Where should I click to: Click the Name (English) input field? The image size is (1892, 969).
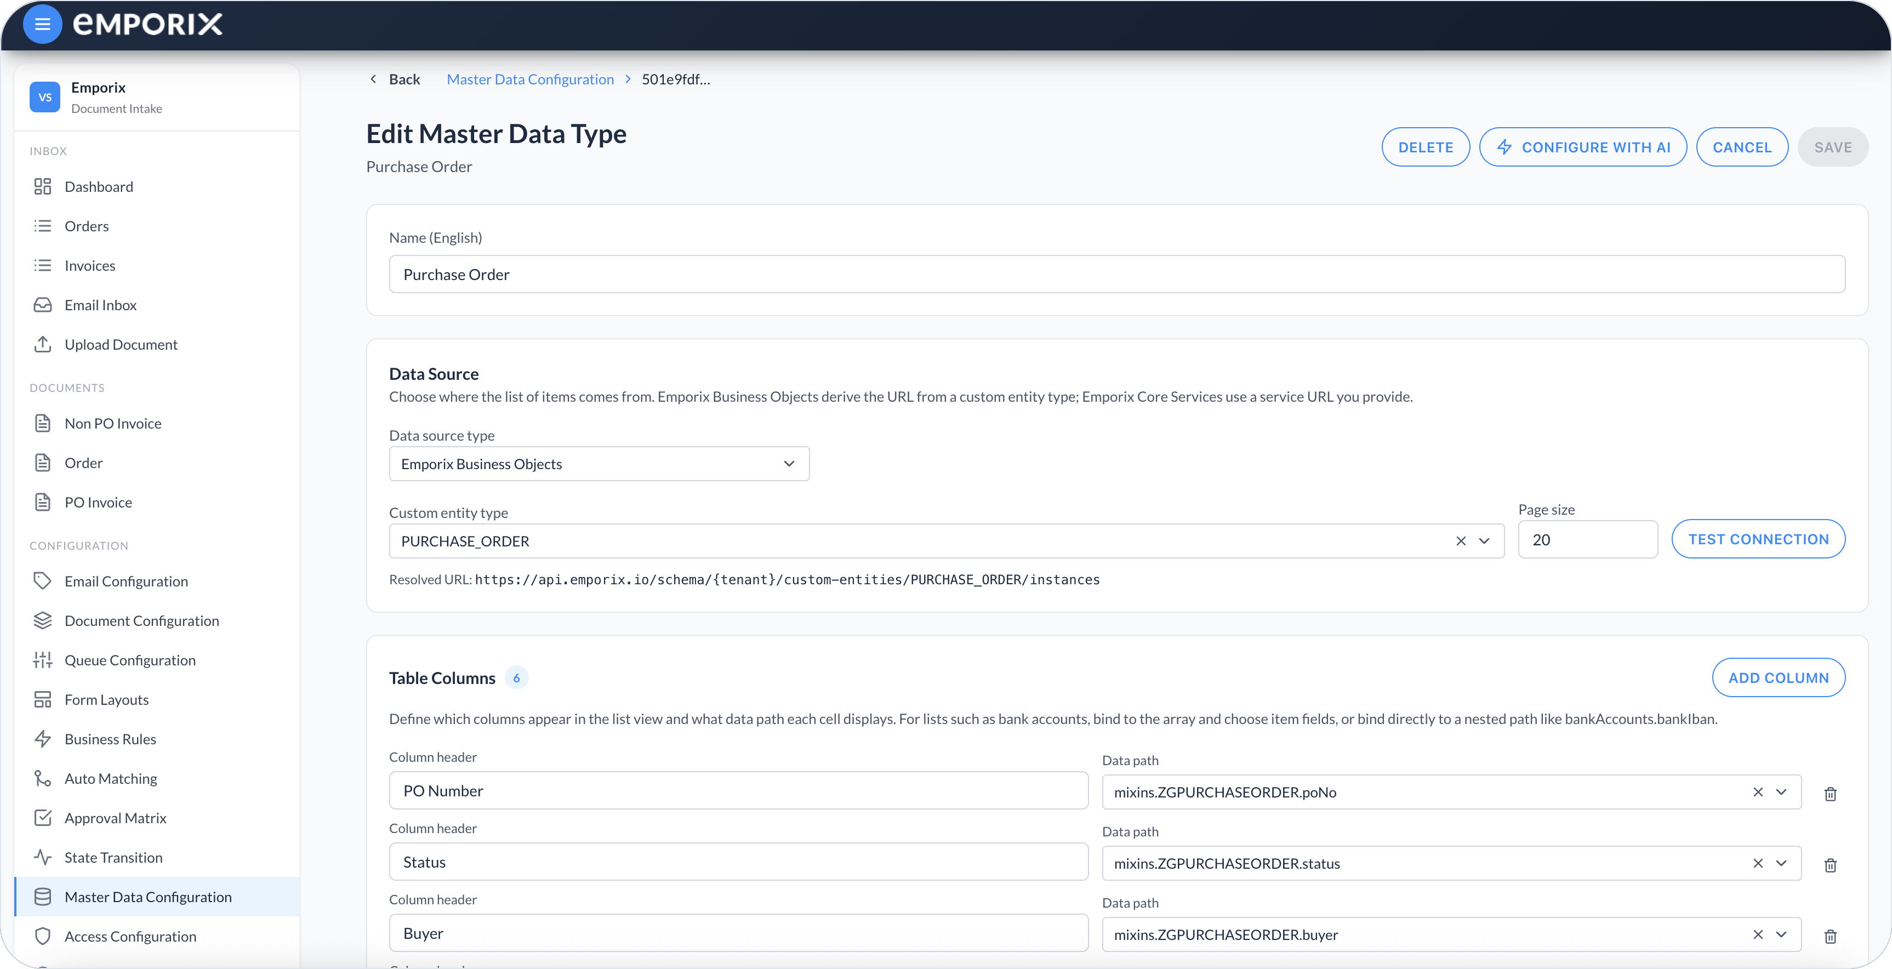pos(1116,275)
